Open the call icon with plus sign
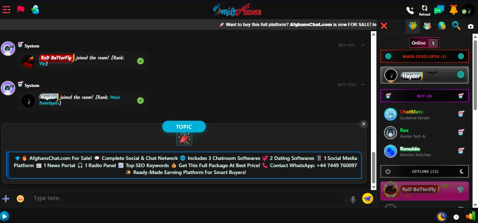The image size is (478, 223). pos(410,10)
